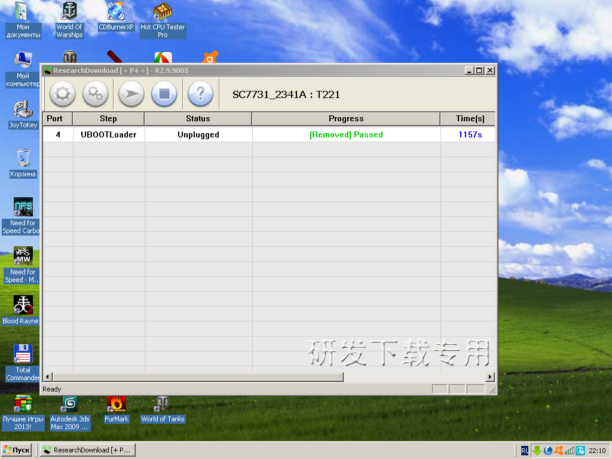Viewport: 612px width, 459px height.
Task: Maximize the ResearchDownload window
Action: [479, 71]
